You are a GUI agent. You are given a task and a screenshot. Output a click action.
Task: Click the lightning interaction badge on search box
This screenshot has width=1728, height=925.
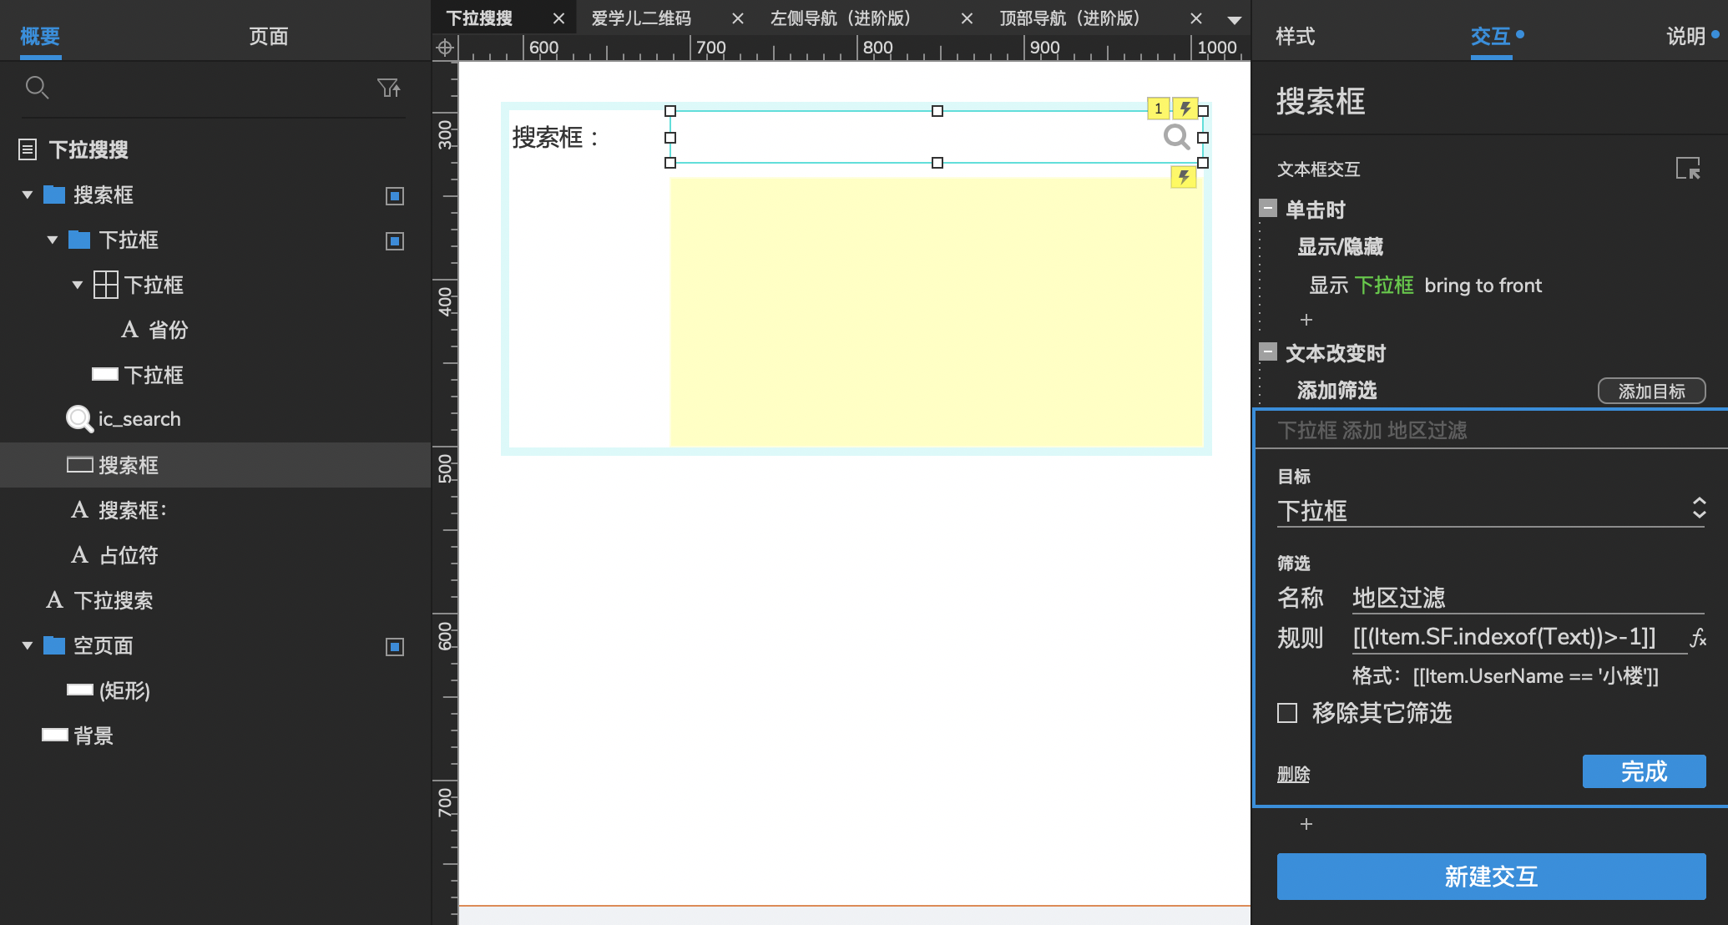(x=1185, y=109)
